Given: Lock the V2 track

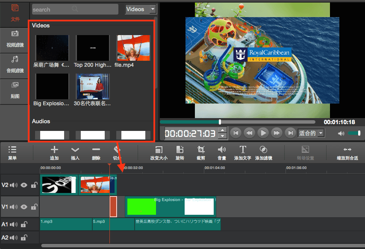Looking at the screenshot, I should pos(34,185).
